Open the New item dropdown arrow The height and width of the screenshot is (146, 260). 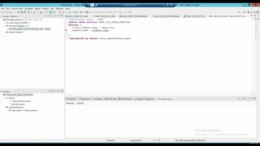tap(5, 12)
